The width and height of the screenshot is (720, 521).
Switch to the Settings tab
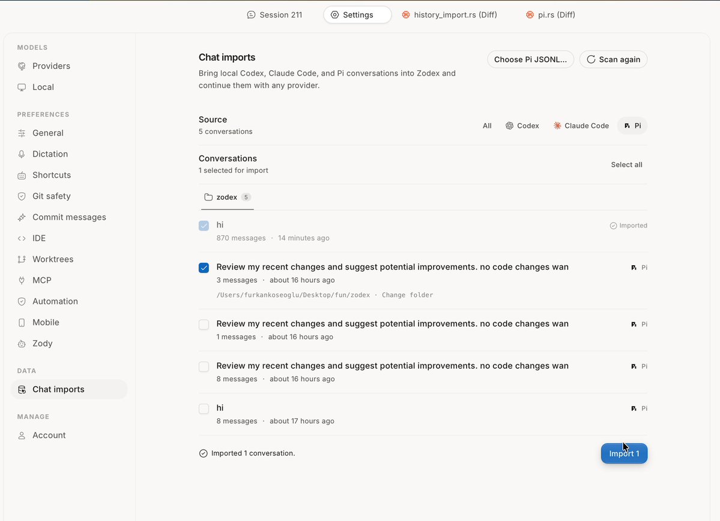(357, 14)
